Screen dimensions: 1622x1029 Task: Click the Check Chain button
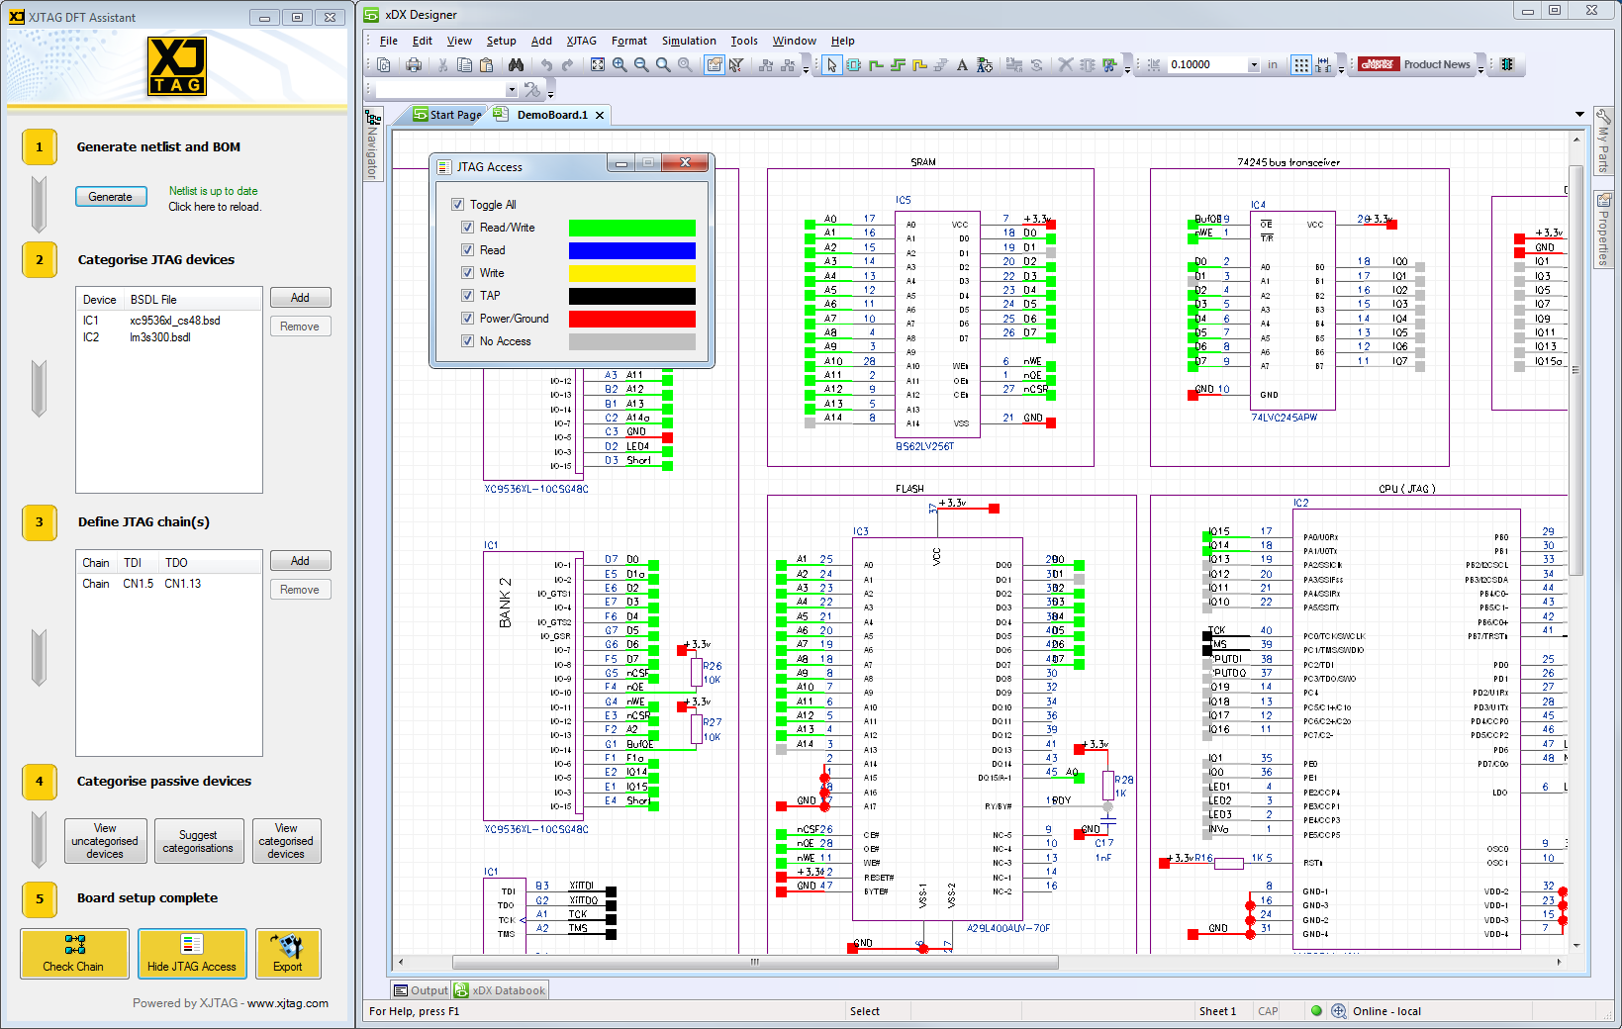[x=74, y=954]
